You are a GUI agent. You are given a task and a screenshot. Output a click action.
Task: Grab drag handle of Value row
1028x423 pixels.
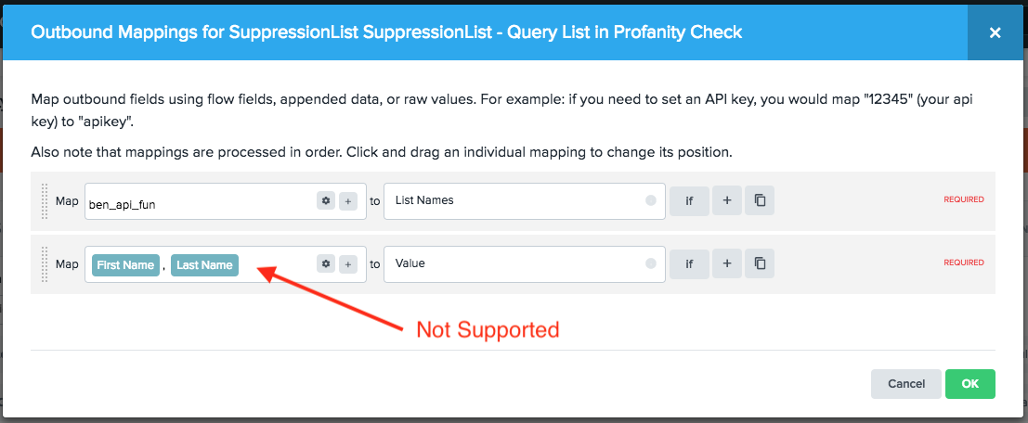[x=44, y=264]
